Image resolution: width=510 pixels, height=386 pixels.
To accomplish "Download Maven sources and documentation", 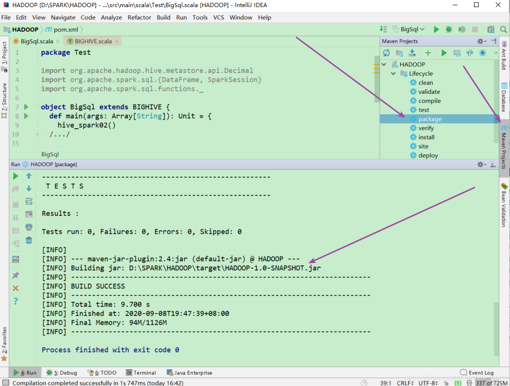I will coord(412,53).
